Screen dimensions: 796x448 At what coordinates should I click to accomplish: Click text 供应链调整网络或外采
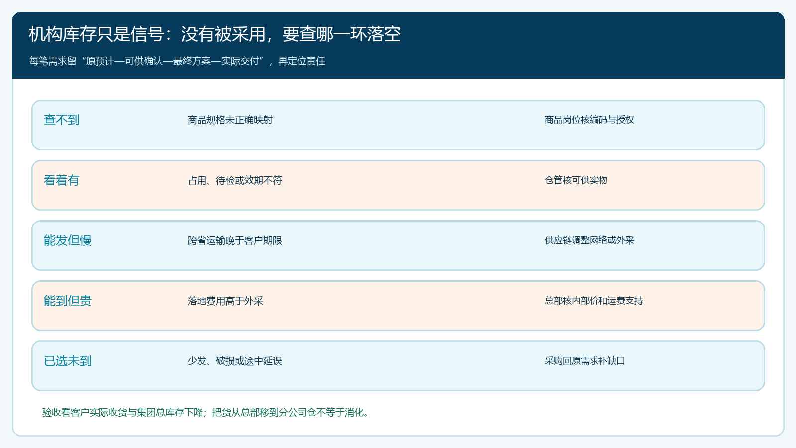point(590,240)
